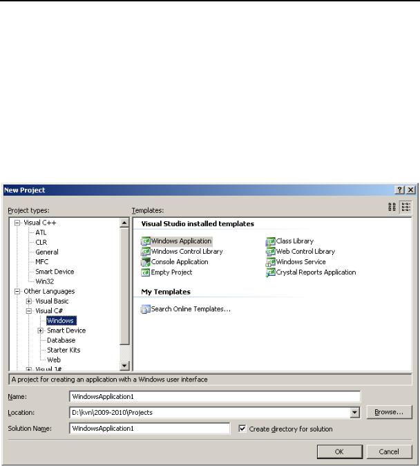This screenshot has width=420, height=466.
Task: Select the Windows Service template icon
Action: [271, 262]
